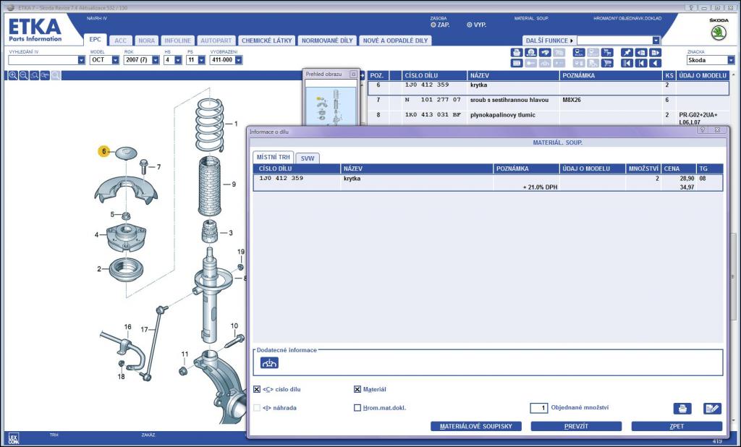This screenshot has height=447, width=741.
Task: Click callout number 17 in the illustration
Action: click(144, 329)
